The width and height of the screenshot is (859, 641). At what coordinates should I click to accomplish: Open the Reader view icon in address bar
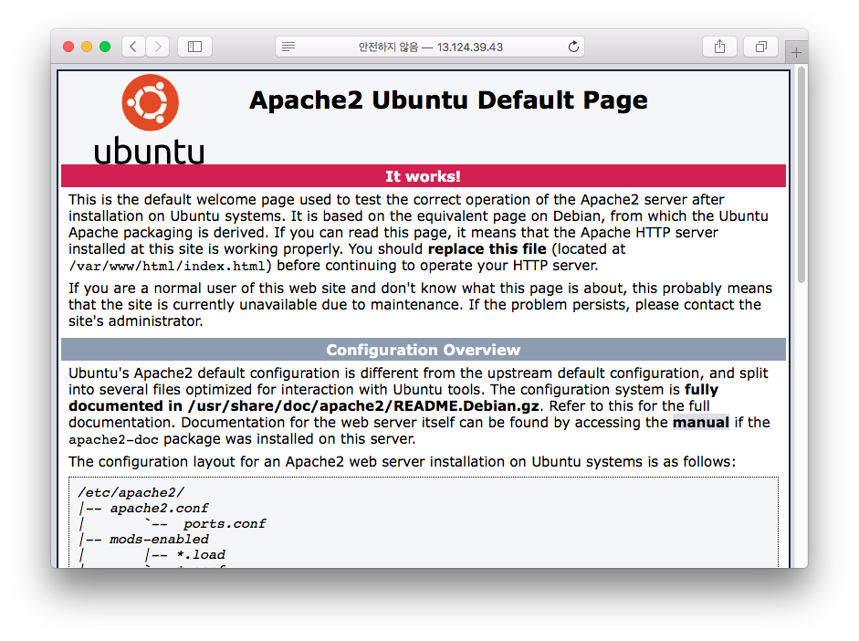click(288, 47)
